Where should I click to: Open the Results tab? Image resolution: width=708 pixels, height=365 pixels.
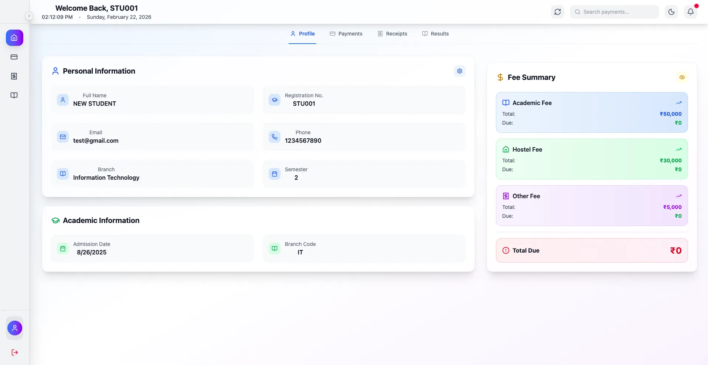[435, 34]
